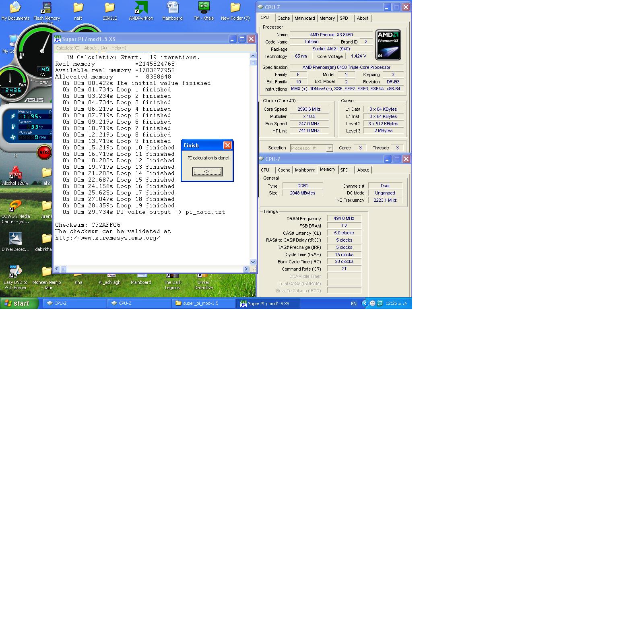Click OK in Finish dialog

pyautogui.click(x=207, y=172)
